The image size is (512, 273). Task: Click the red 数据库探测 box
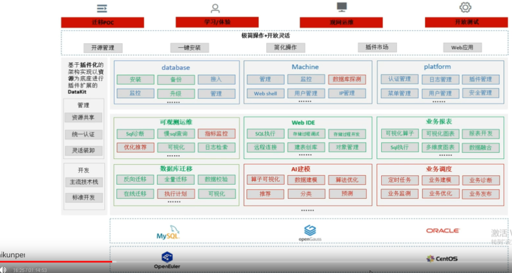pyautogui.click(x=347, y=79)
